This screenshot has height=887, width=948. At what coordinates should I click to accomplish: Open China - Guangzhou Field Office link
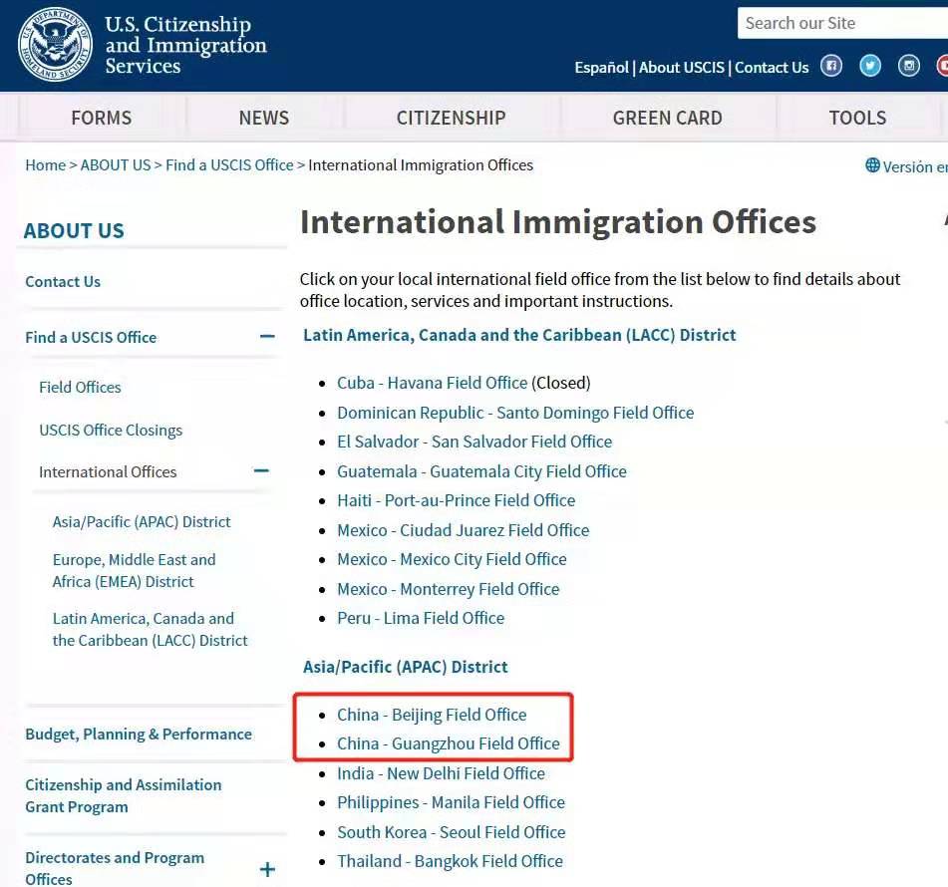[x=448, y=743]
